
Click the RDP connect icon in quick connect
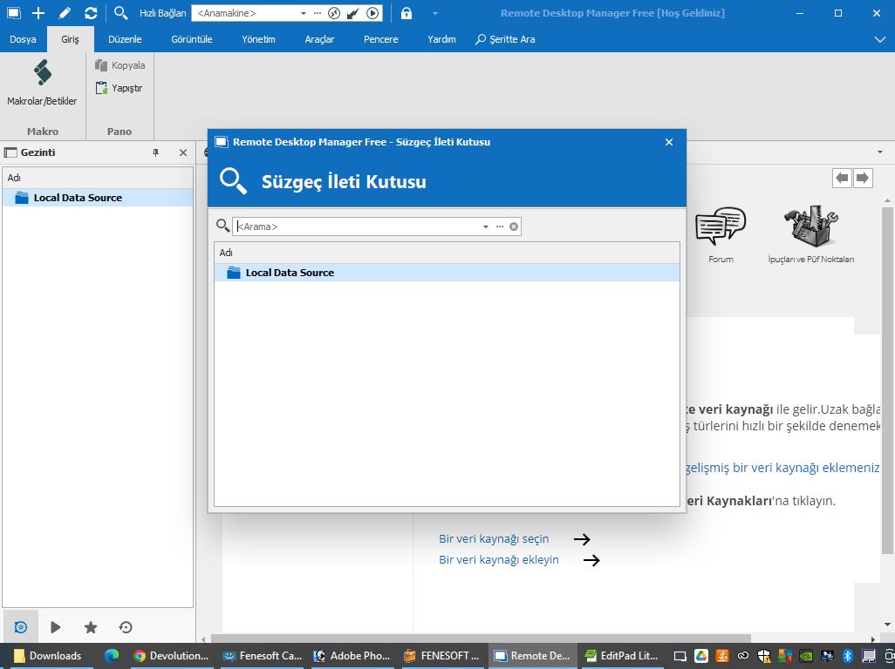point(334,13)
